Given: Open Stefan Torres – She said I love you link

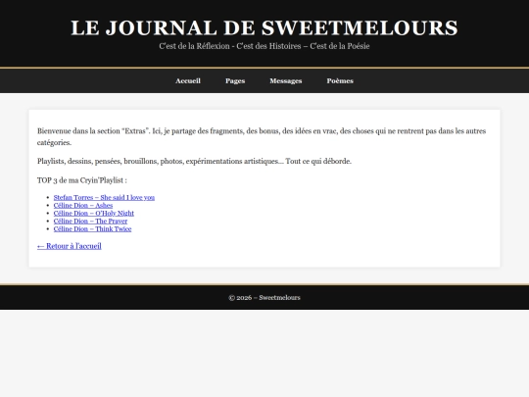Looking at the screenshot, I should click(104, 197).
